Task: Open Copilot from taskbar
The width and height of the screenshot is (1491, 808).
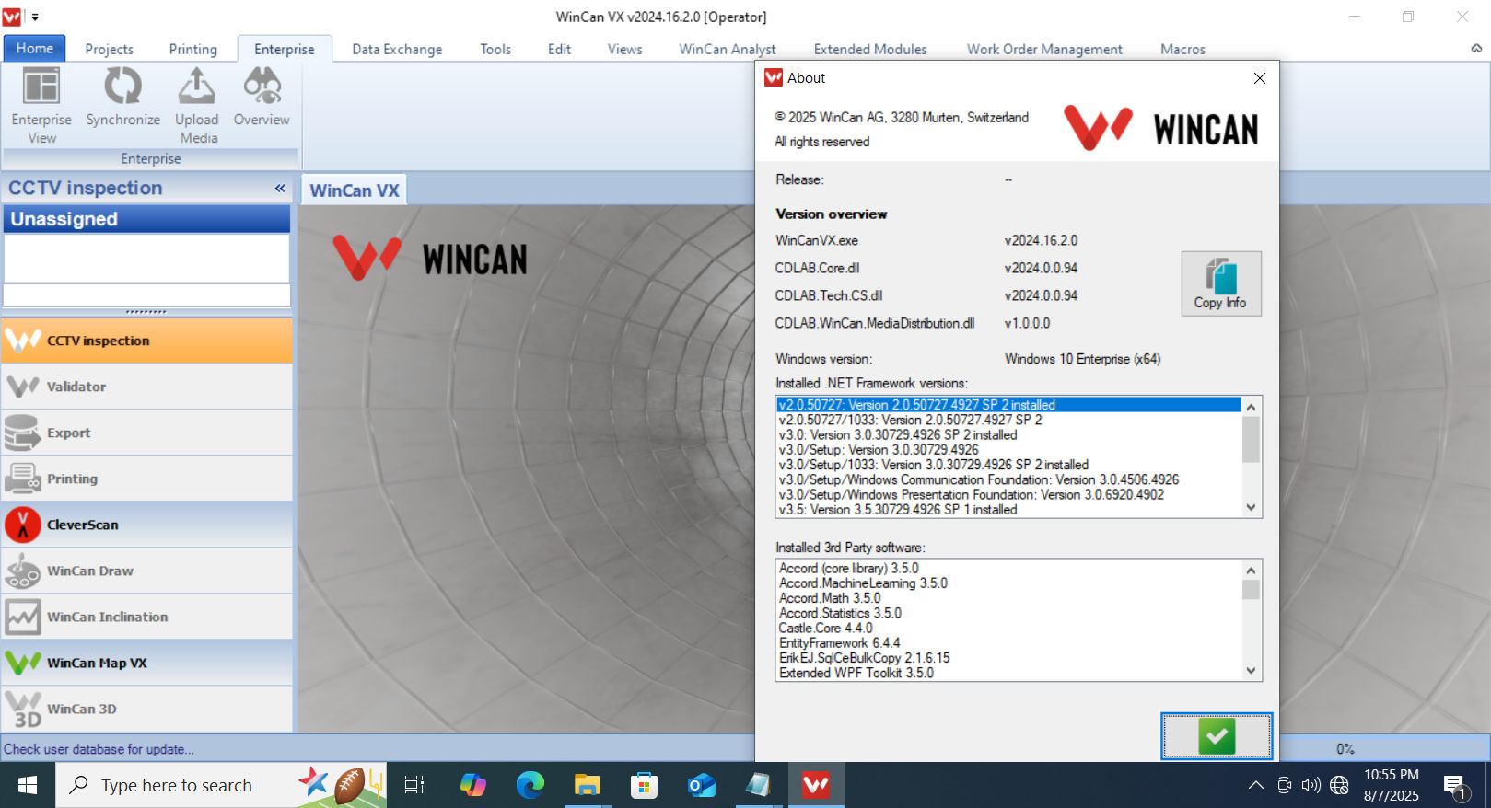Action: coord(472,785)
